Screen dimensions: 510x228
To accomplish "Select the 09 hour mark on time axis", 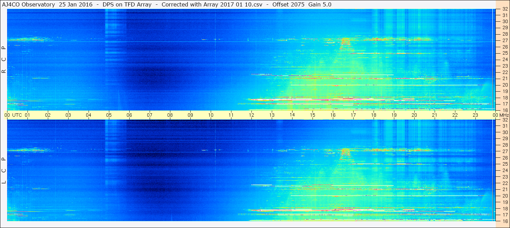I will [190, 115].
